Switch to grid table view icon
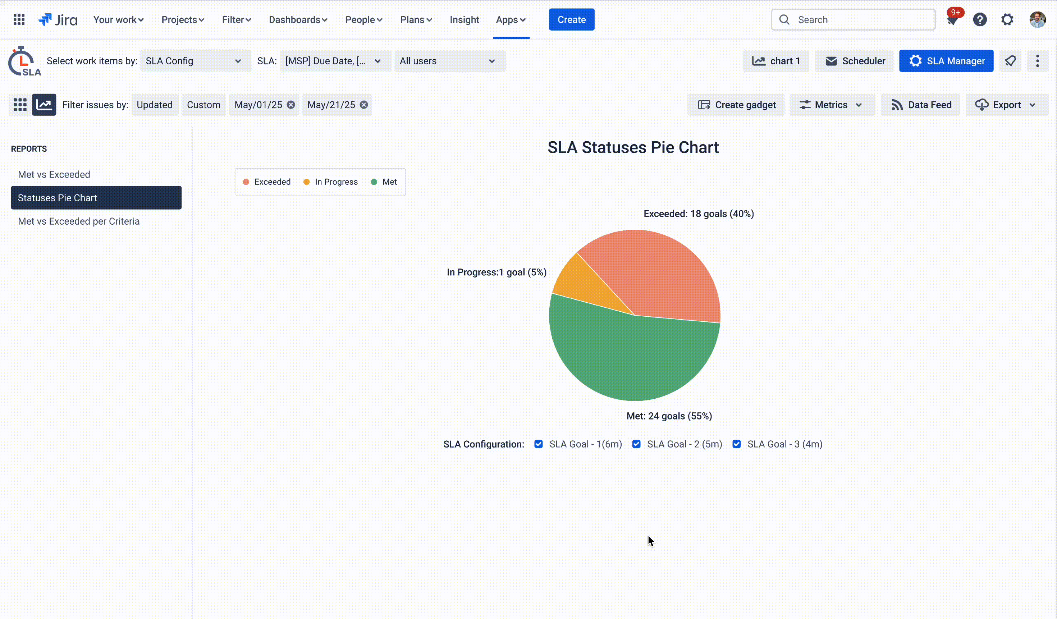 coord(20,105)
